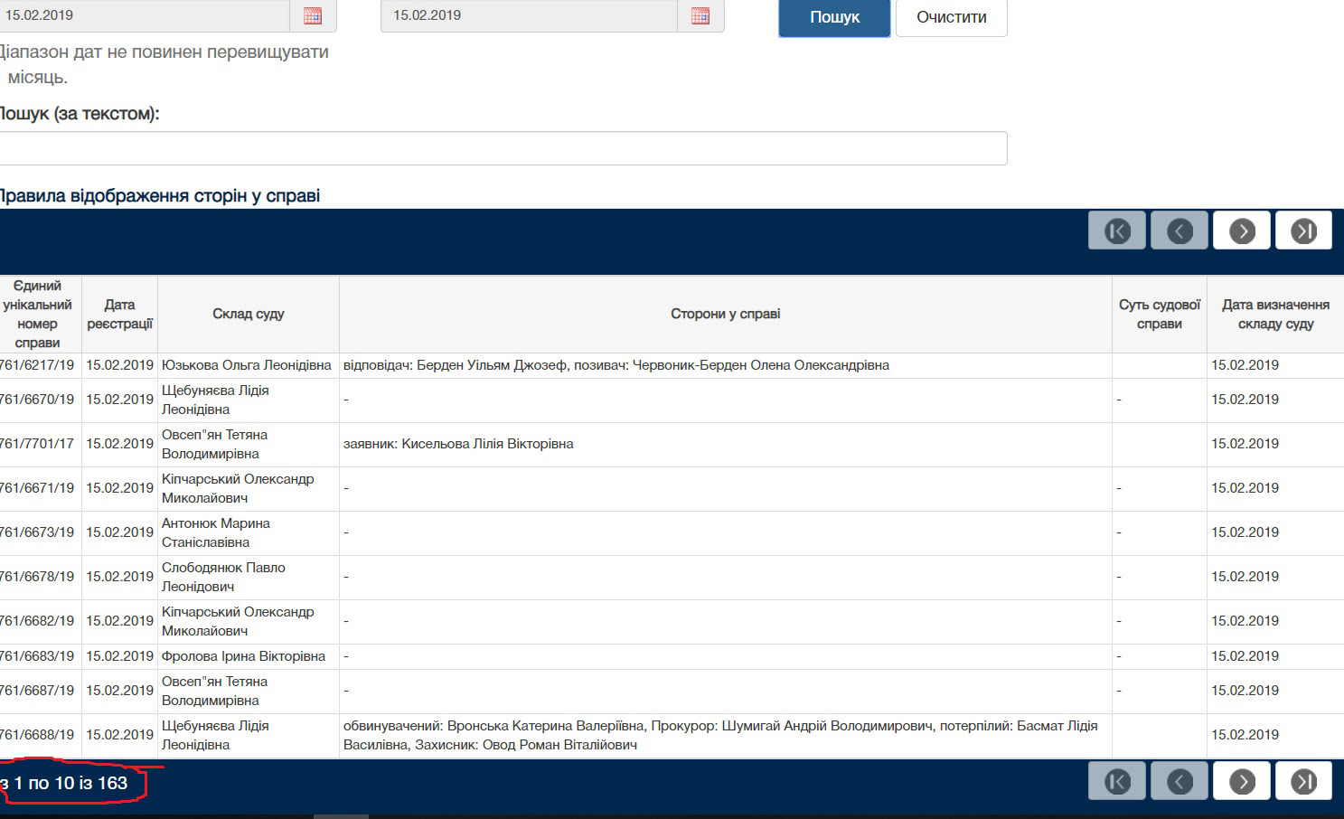Open calendar picker for the end date
The width and height of the screenshot is (1344, 819).
(700, 15)
